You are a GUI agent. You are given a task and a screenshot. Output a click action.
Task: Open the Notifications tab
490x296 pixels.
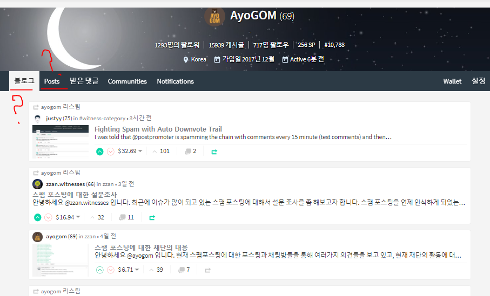176,81
